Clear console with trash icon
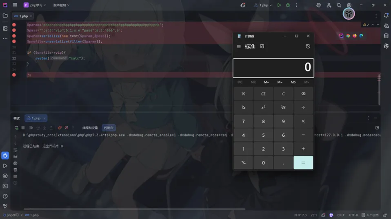Viewport: 391px width, 219px height. [15, 170]
